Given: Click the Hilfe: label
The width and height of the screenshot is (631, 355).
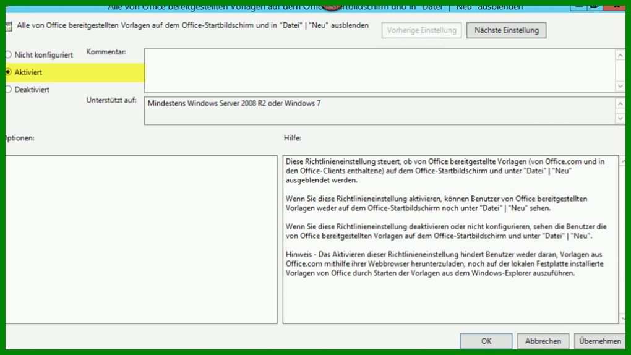Looking at the screenshot, I should point(292,138).
